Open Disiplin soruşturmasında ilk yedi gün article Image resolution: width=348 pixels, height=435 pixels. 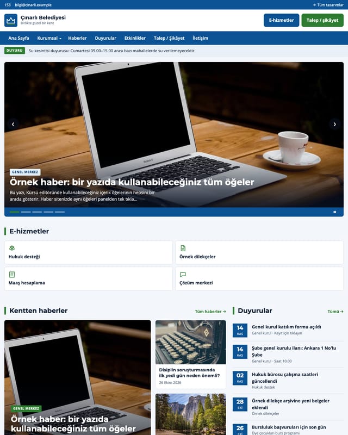pos(189,372)
